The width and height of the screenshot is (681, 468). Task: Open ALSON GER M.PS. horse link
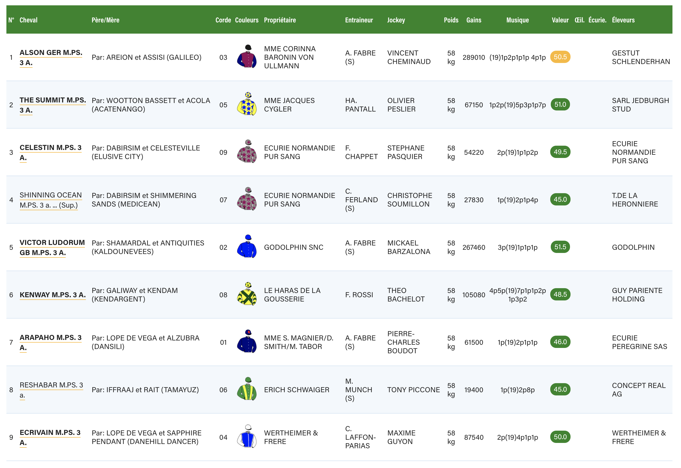point(51,53)
